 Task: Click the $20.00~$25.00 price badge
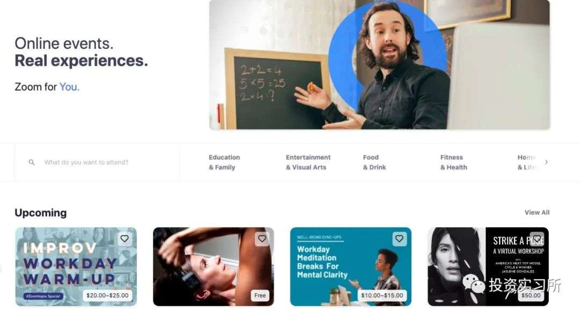point(107,295)
